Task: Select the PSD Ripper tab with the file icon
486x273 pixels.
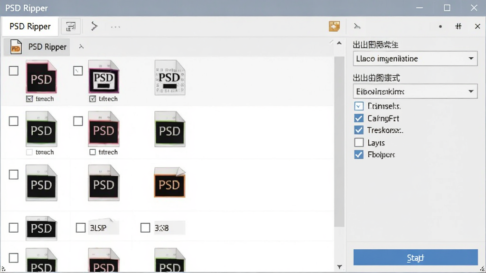Action: click(37, 47)
